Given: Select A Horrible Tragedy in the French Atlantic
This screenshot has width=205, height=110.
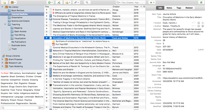Looking at the screenshot, I should [95, 79].
